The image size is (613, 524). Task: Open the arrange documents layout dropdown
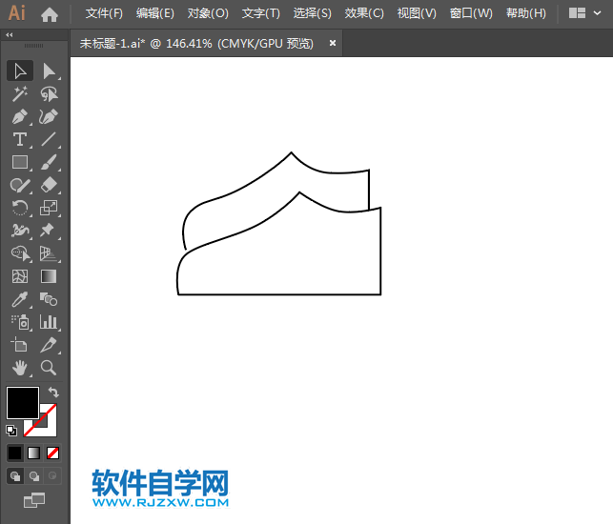(584, 13)
